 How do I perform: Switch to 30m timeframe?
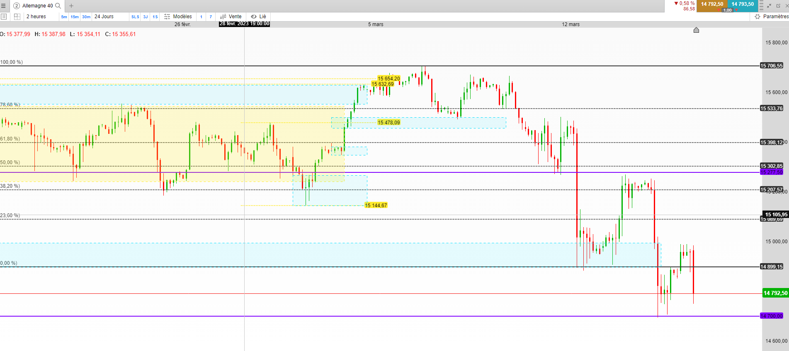click(x=86, y=17)
